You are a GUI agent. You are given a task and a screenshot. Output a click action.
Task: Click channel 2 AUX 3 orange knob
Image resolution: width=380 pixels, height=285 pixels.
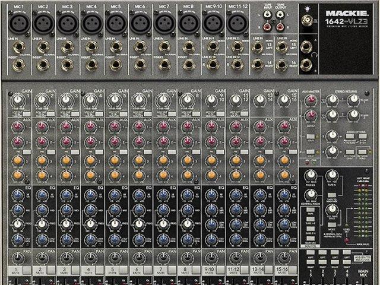click(42, 160)
